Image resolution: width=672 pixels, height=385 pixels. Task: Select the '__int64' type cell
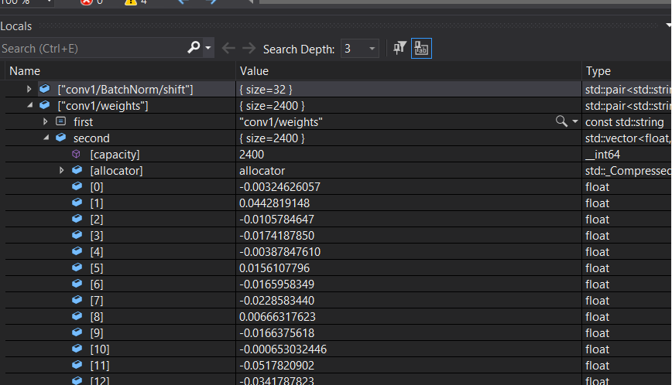point(602,155)
